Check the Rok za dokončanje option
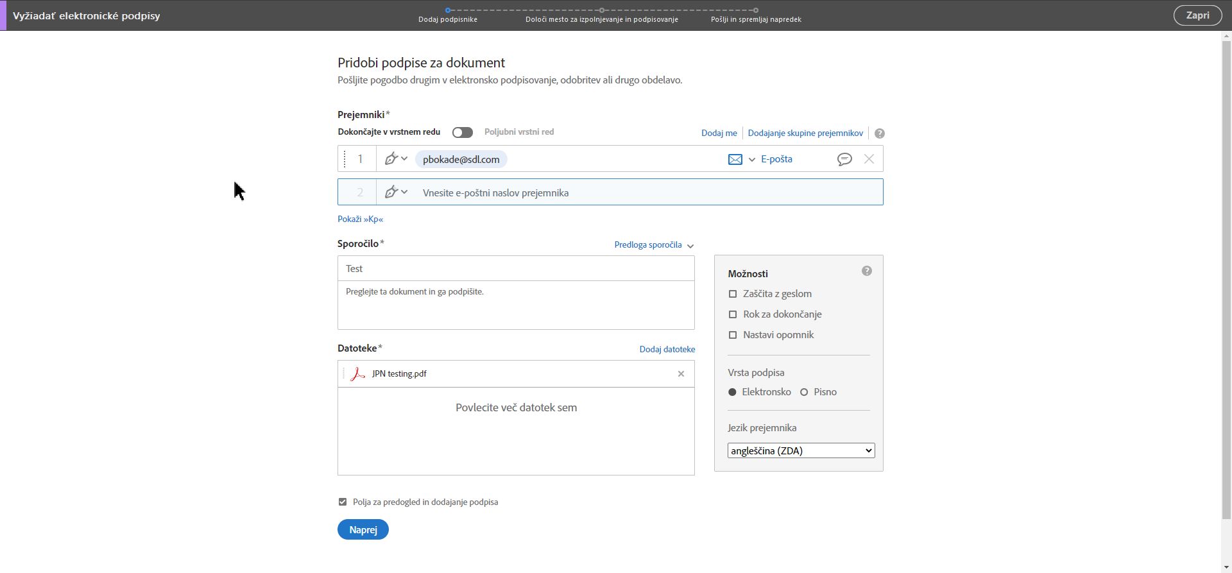This screenshot has height=573, width=1232. 733,314
